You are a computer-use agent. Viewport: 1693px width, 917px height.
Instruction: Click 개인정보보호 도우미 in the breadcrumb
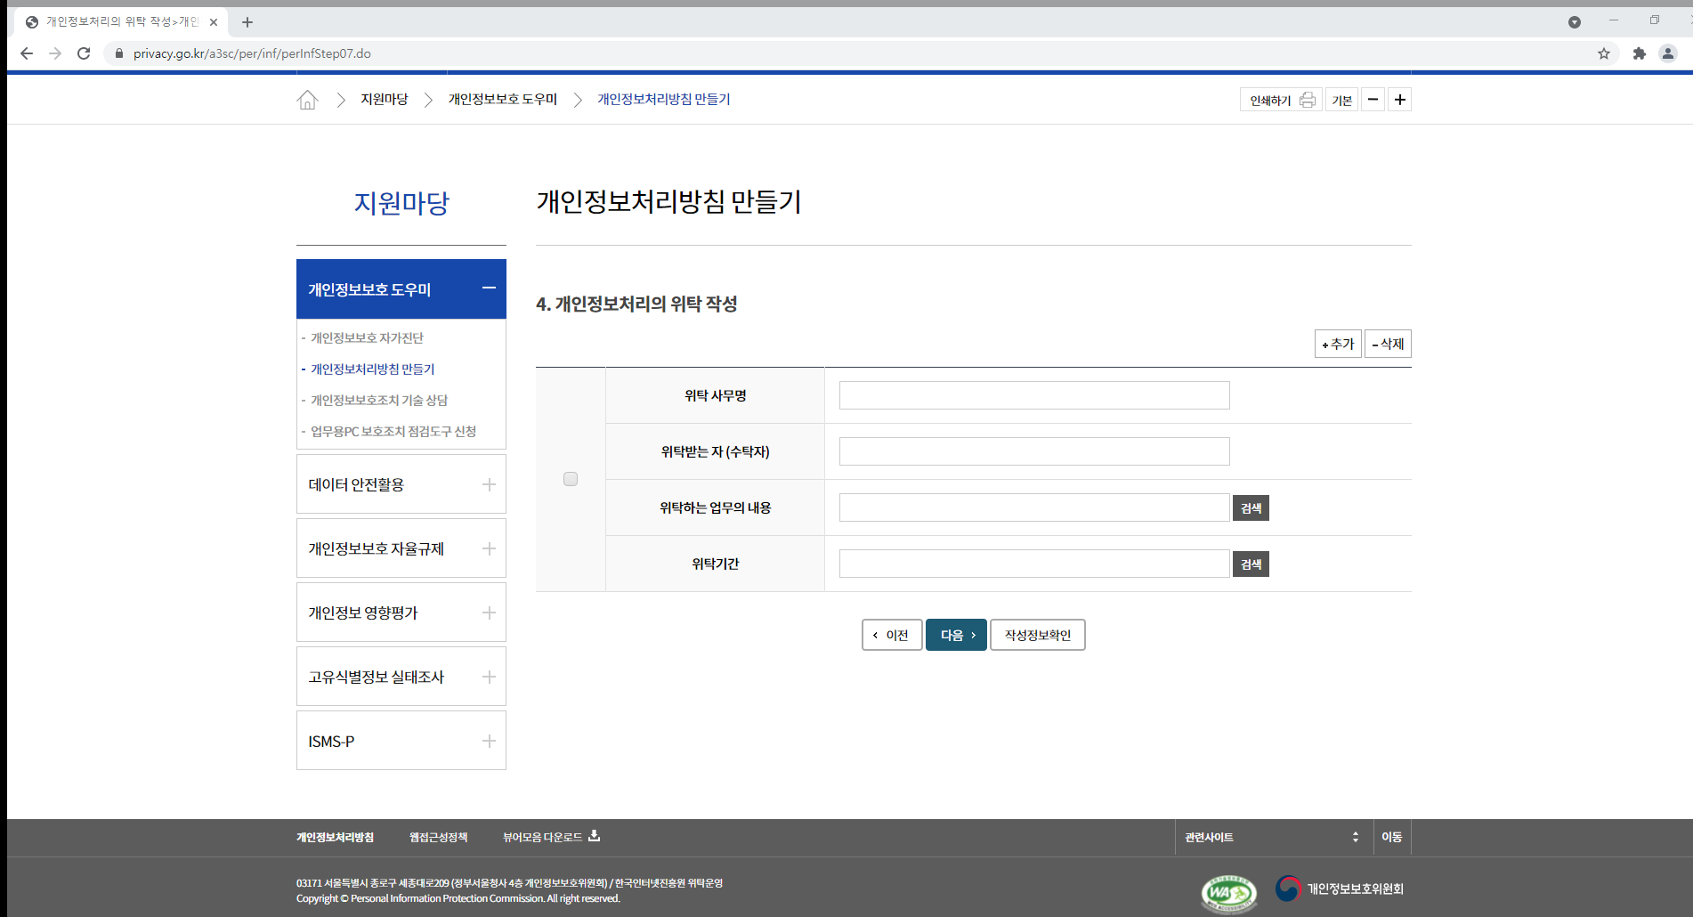coord(502,100)
